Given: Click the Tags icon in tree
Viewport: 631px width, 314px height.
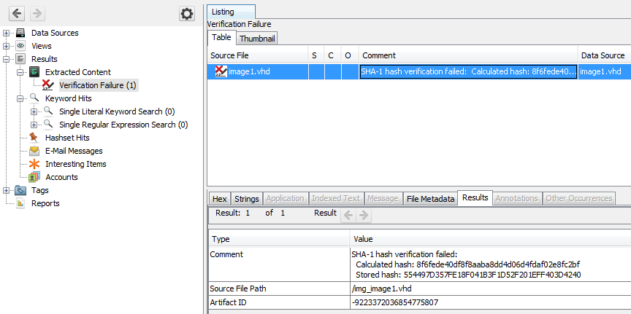Looking at the screenshot, I should pos(20,190).
